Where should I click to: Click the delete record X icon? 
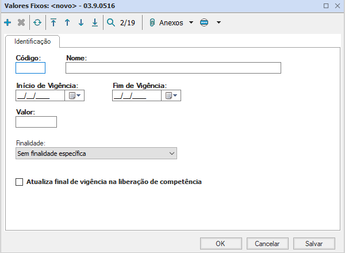21,23
